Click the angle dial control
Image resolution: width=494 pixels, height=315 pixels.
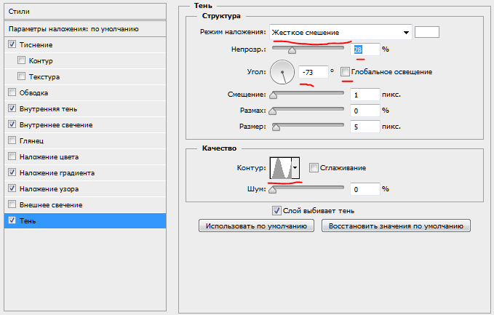tap(281, 72)
